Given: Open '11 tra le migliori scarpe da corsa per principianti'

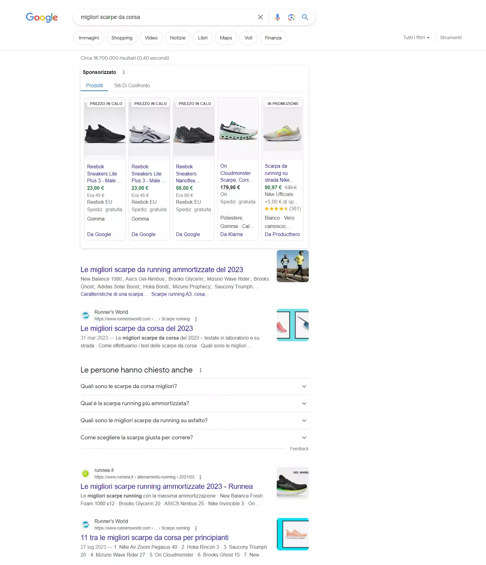Looking at the screenshot, I should (155, 538).
